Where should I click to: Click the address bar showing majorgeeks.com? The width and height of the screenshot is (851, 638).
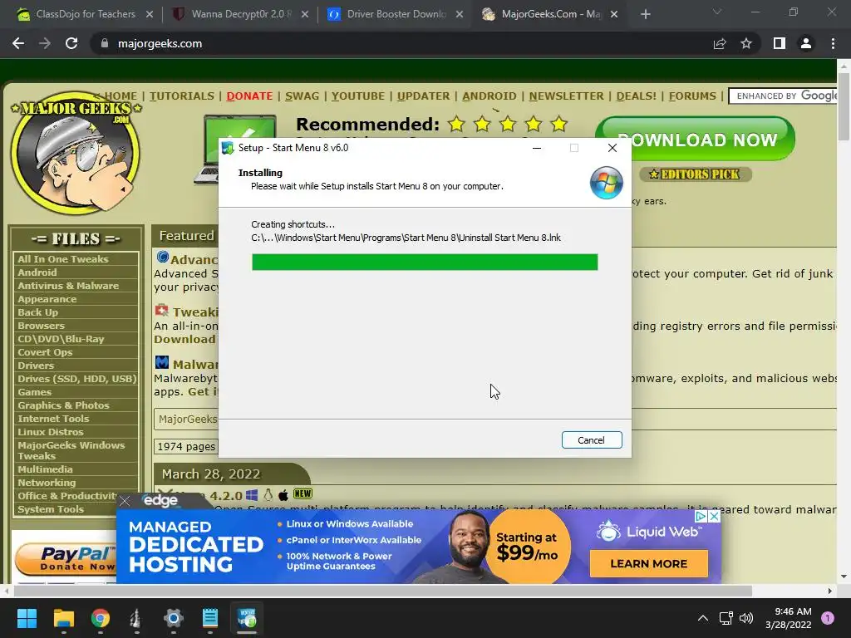click(x=401, y=43)
